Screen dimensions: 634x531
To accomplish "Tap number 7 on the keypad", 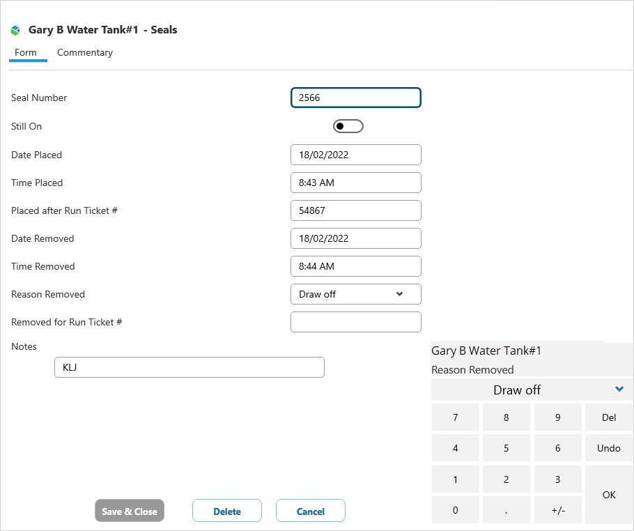I will point(456,417).
